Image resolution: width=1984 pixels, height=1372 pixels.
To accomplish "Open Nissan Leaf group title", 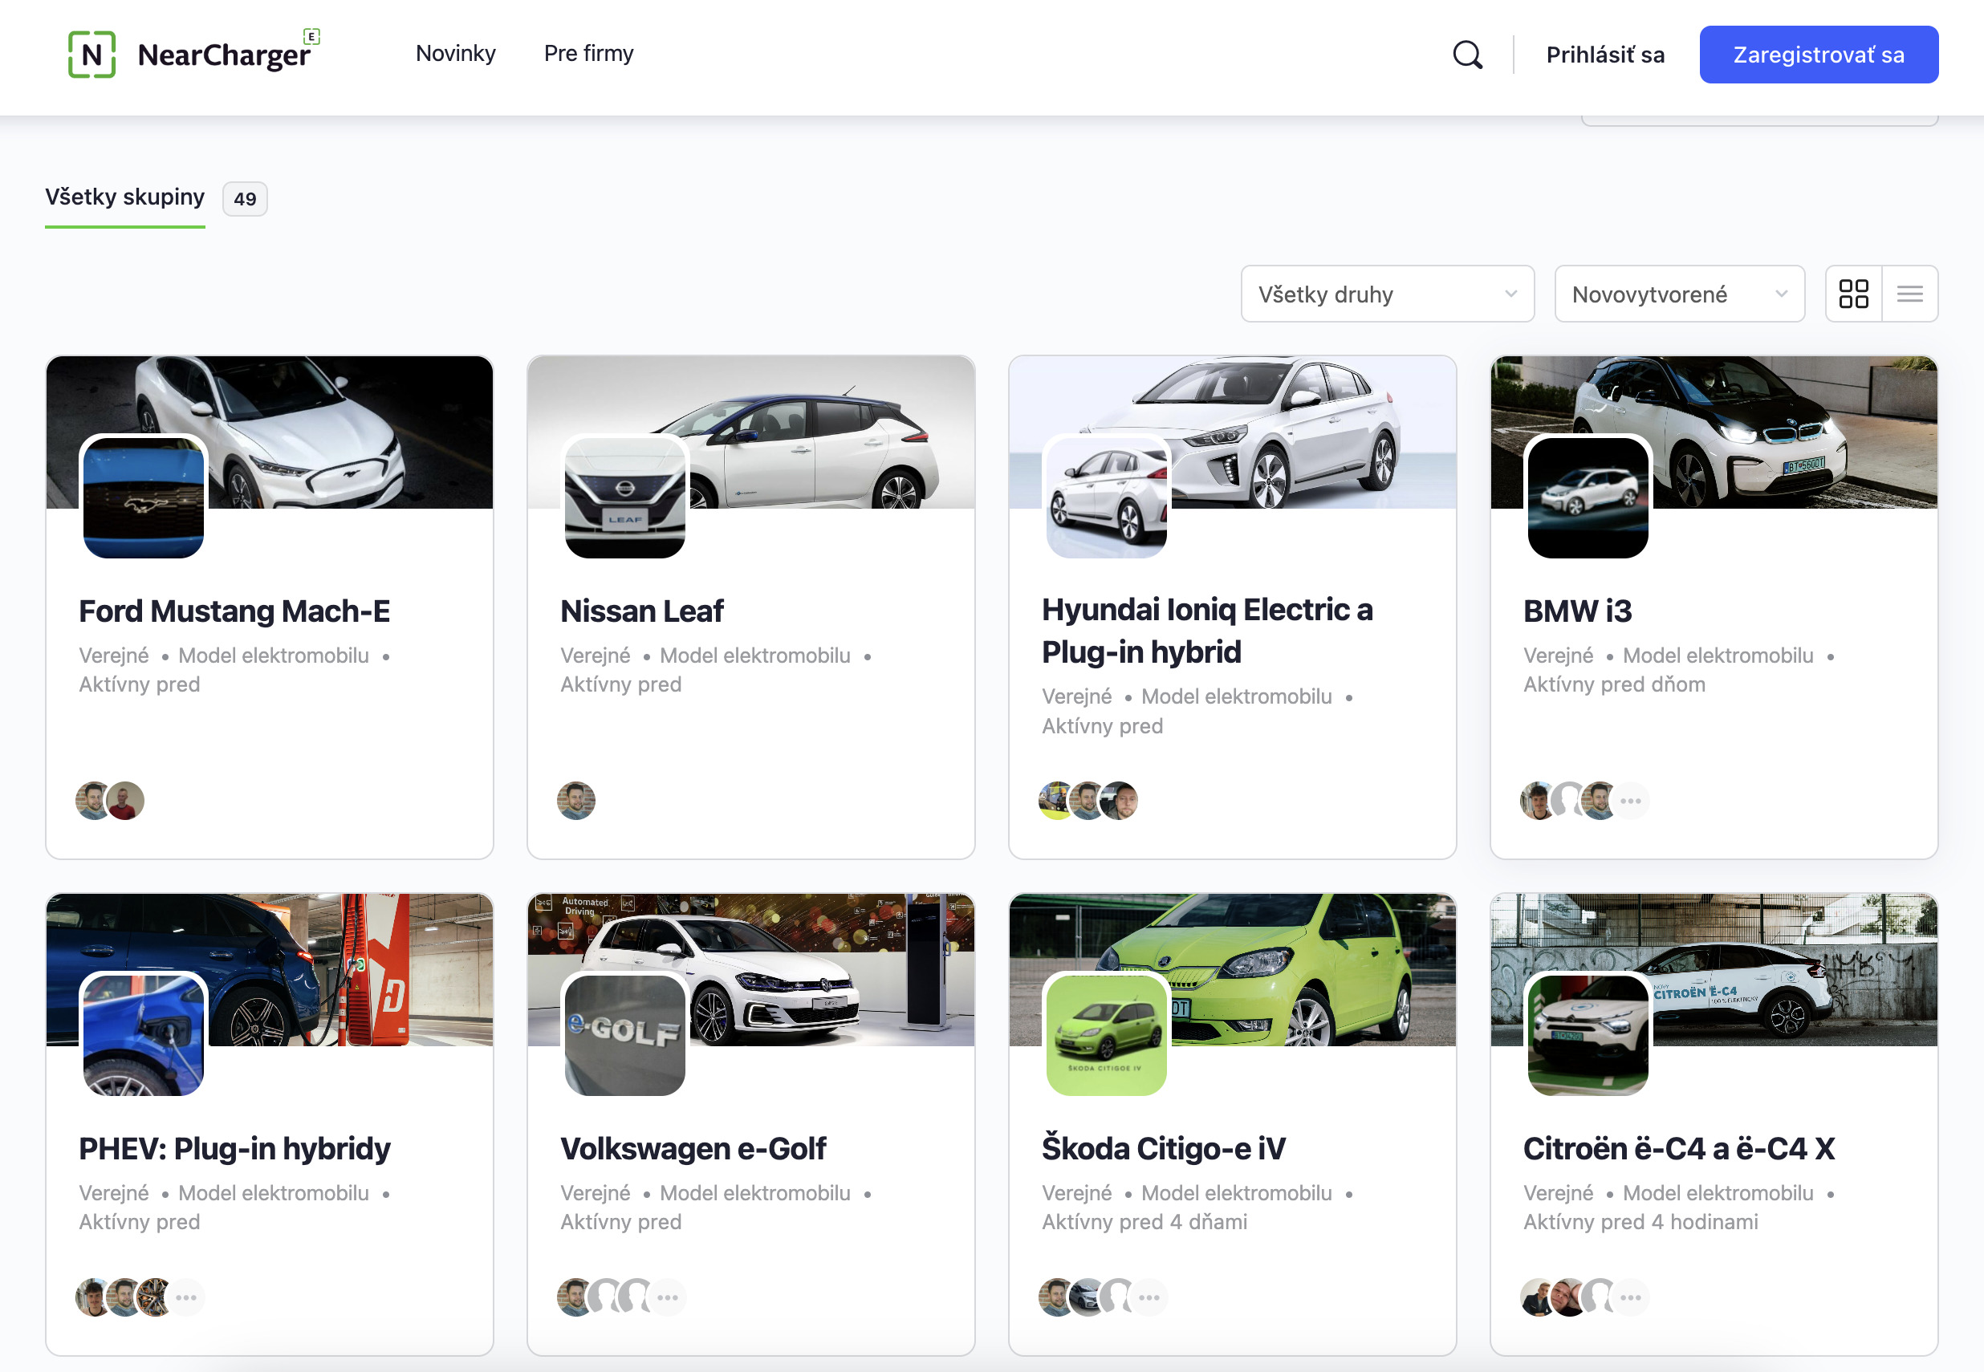I will (642, 611).
